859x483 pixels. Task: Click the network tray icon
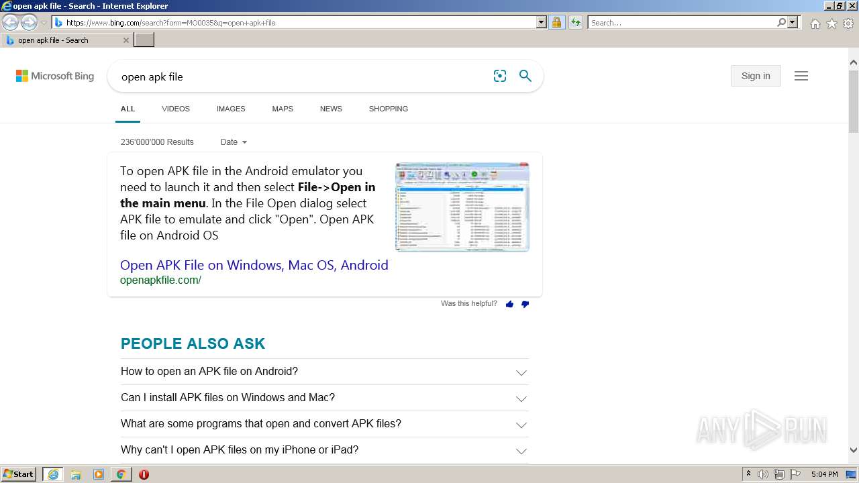pos(779,474)
